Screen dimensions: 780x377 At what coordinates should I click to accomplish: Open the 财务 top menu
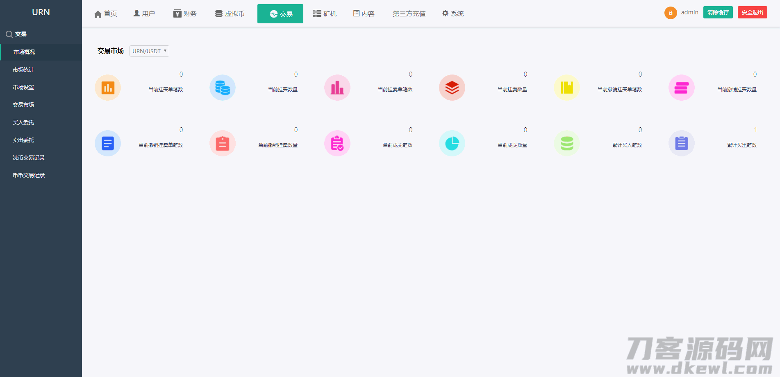(x=185, y=14)
